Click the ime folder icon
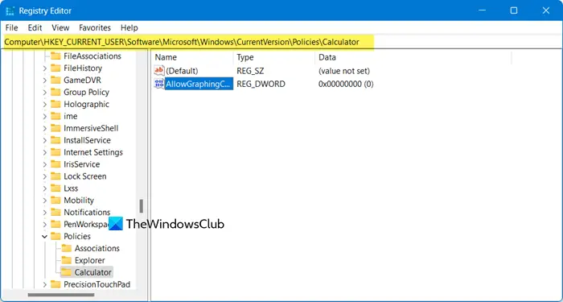563x302 pixels. click(x=55, y=116)
